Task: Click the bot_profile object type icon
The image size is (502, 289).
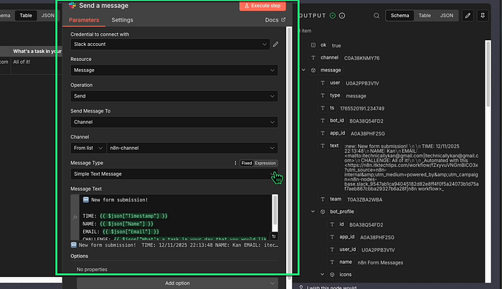Action: coord(323,212)
